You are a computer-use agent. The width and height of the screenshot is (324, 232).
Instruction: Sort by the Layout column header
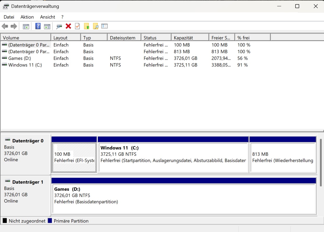(66, 38)
